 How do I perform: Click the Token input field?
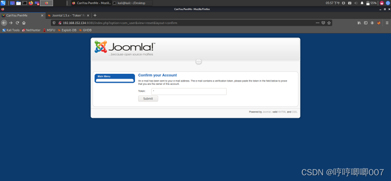(189, 91)
